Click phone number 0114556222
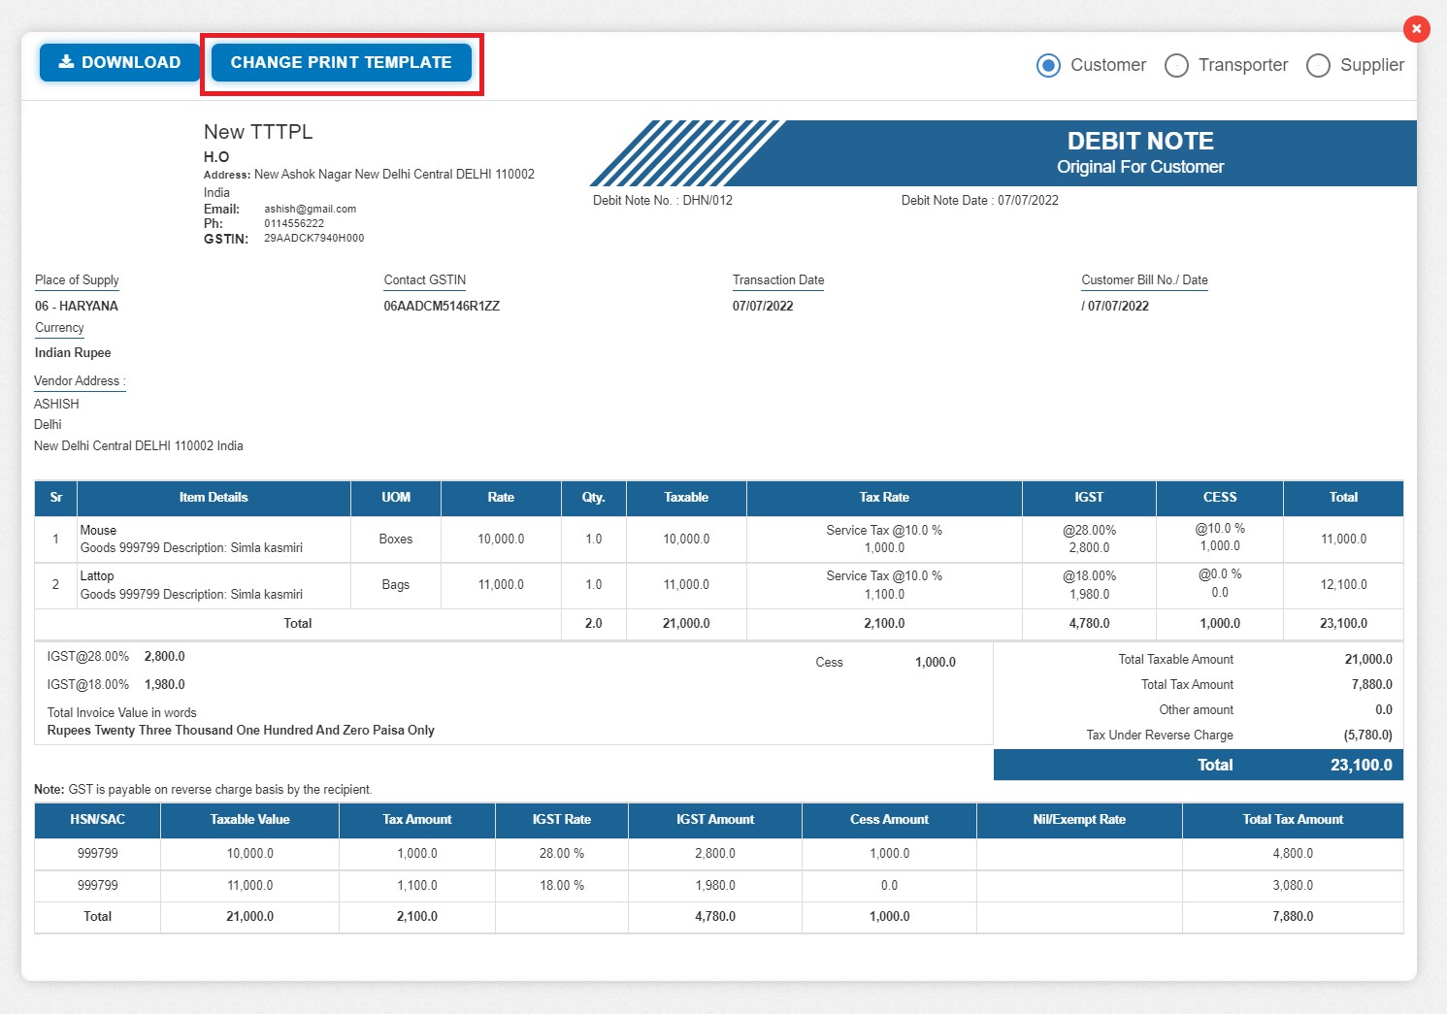 click(x=294, y=223)
